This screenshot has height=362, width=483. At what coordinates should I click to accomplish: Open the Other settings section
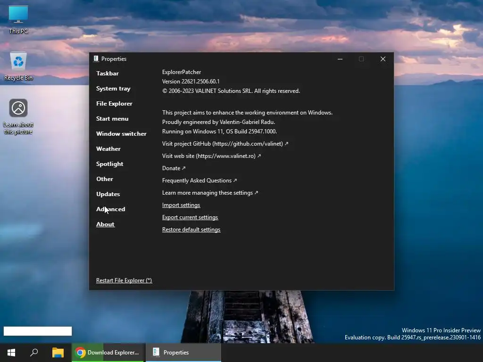tap(104, 179)
